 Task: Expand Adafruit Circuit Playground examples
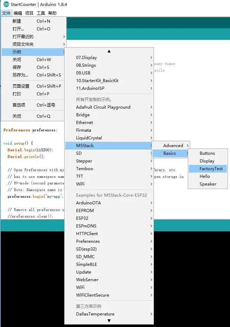pos(109,107)
